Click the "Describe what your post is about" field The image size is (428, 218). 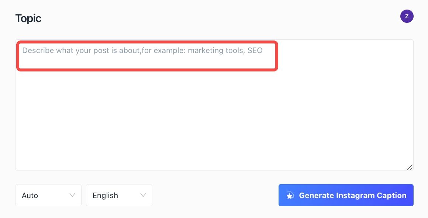pos(214,105)
